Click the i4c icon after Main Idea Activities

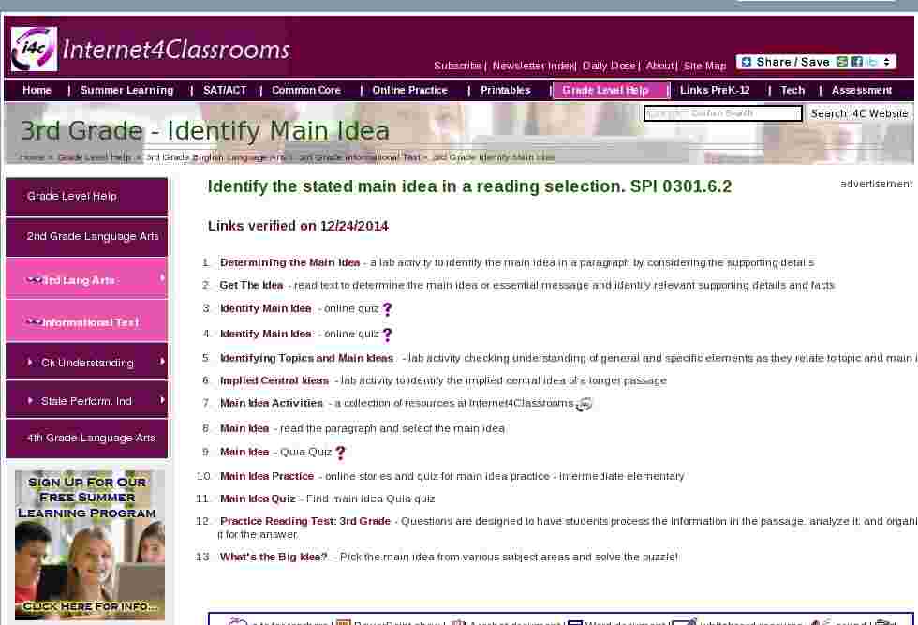point(584,404)
